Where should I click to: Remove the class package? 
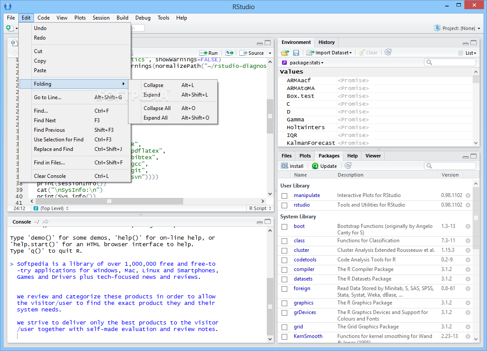pos(468,241)
